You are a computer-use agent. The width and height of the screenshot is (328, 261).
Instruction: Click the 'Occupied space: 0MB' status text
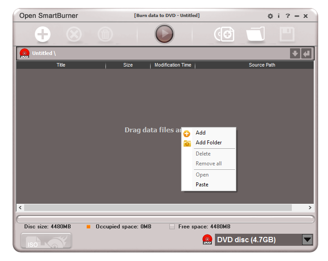point(123,227)
